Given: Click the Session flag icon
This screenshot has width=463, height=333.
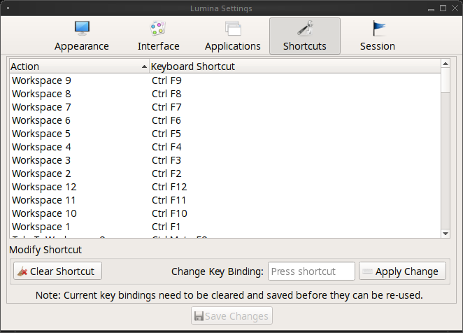Looking at the screenshot, I should point(379,28).
